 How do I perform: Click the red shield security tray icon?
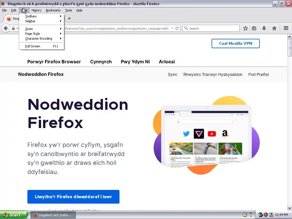(266, 215)
